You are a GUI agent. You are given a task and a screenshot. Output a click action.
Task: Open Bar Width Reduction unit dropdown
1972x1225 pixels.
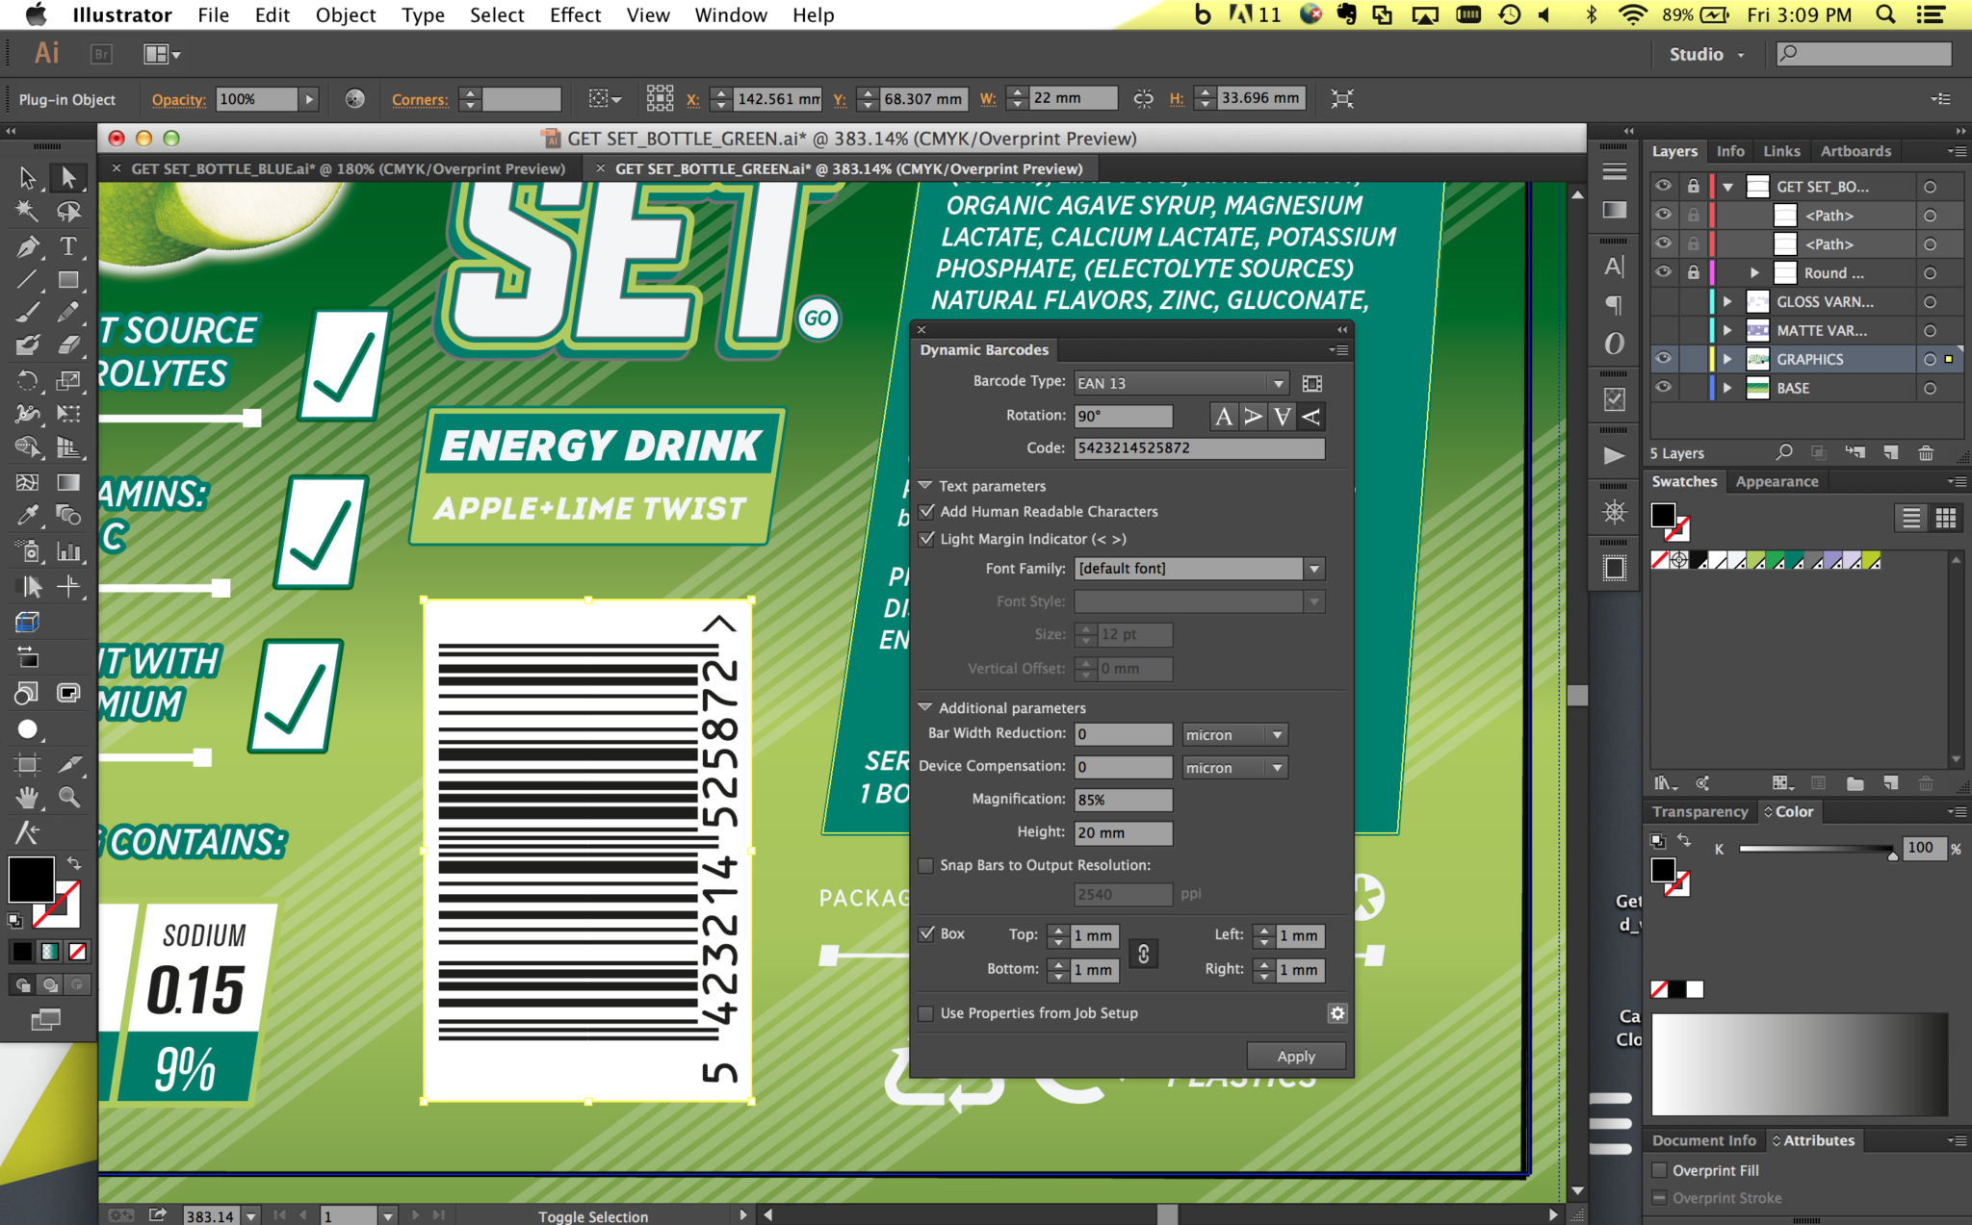(x=1234, y=735)
